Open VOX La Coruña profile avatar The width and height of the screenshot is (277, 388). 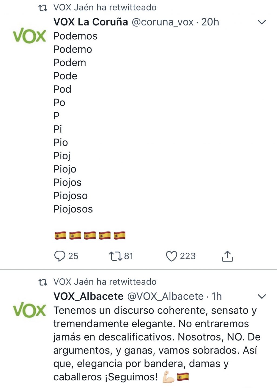(29, 36)
